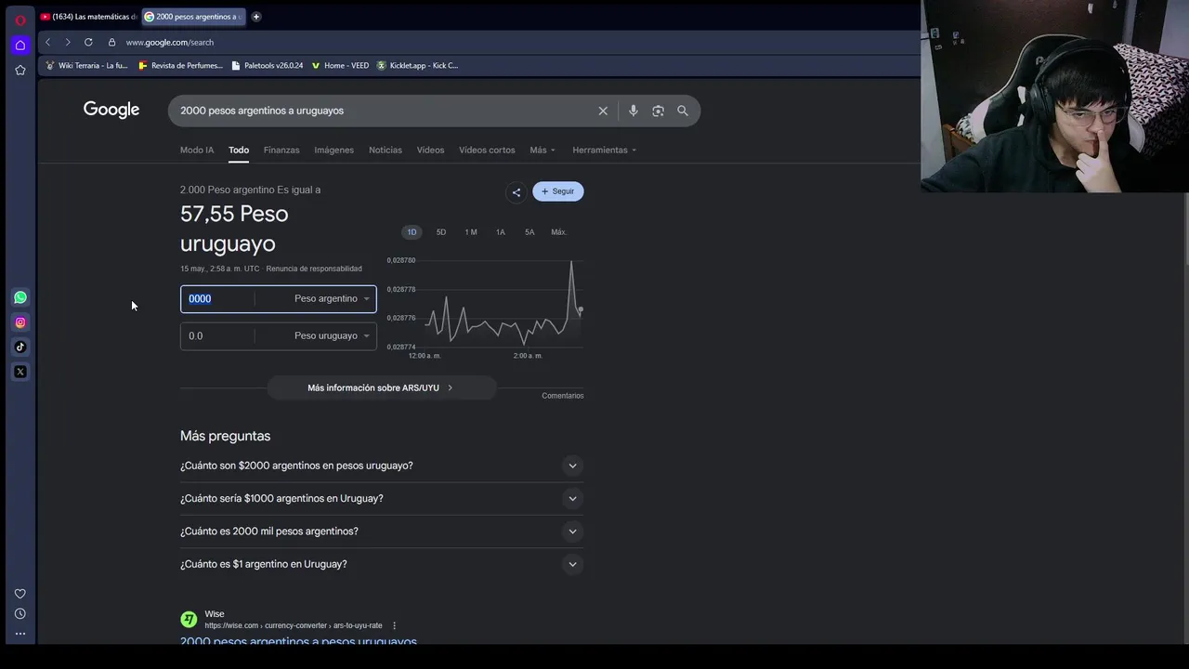Viewport: 1189px width, 669px height.
Task: Open the X (Twitter) sidebar icon
Action: tap(20, 372)
